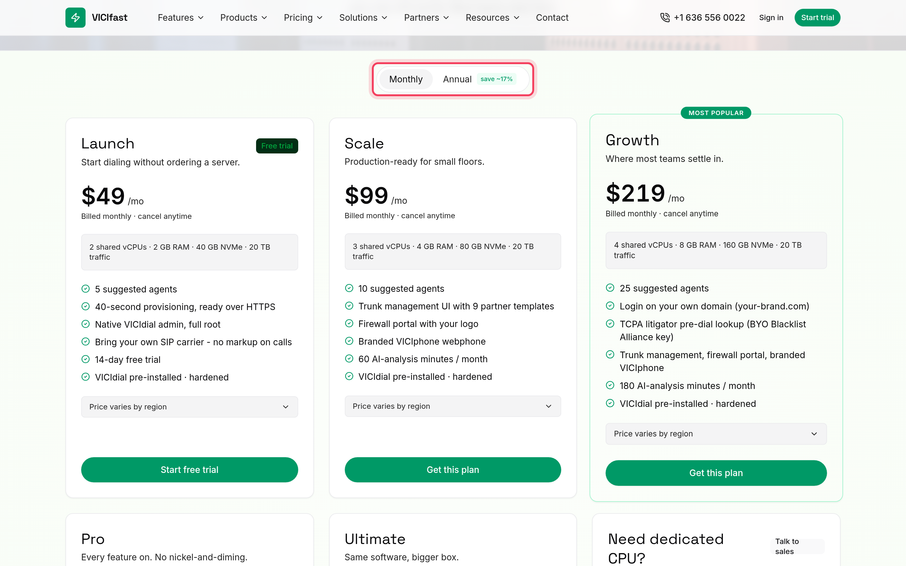Click Need dedicated CPU? heading
The image size is (906, 566).
coord(666,548)
